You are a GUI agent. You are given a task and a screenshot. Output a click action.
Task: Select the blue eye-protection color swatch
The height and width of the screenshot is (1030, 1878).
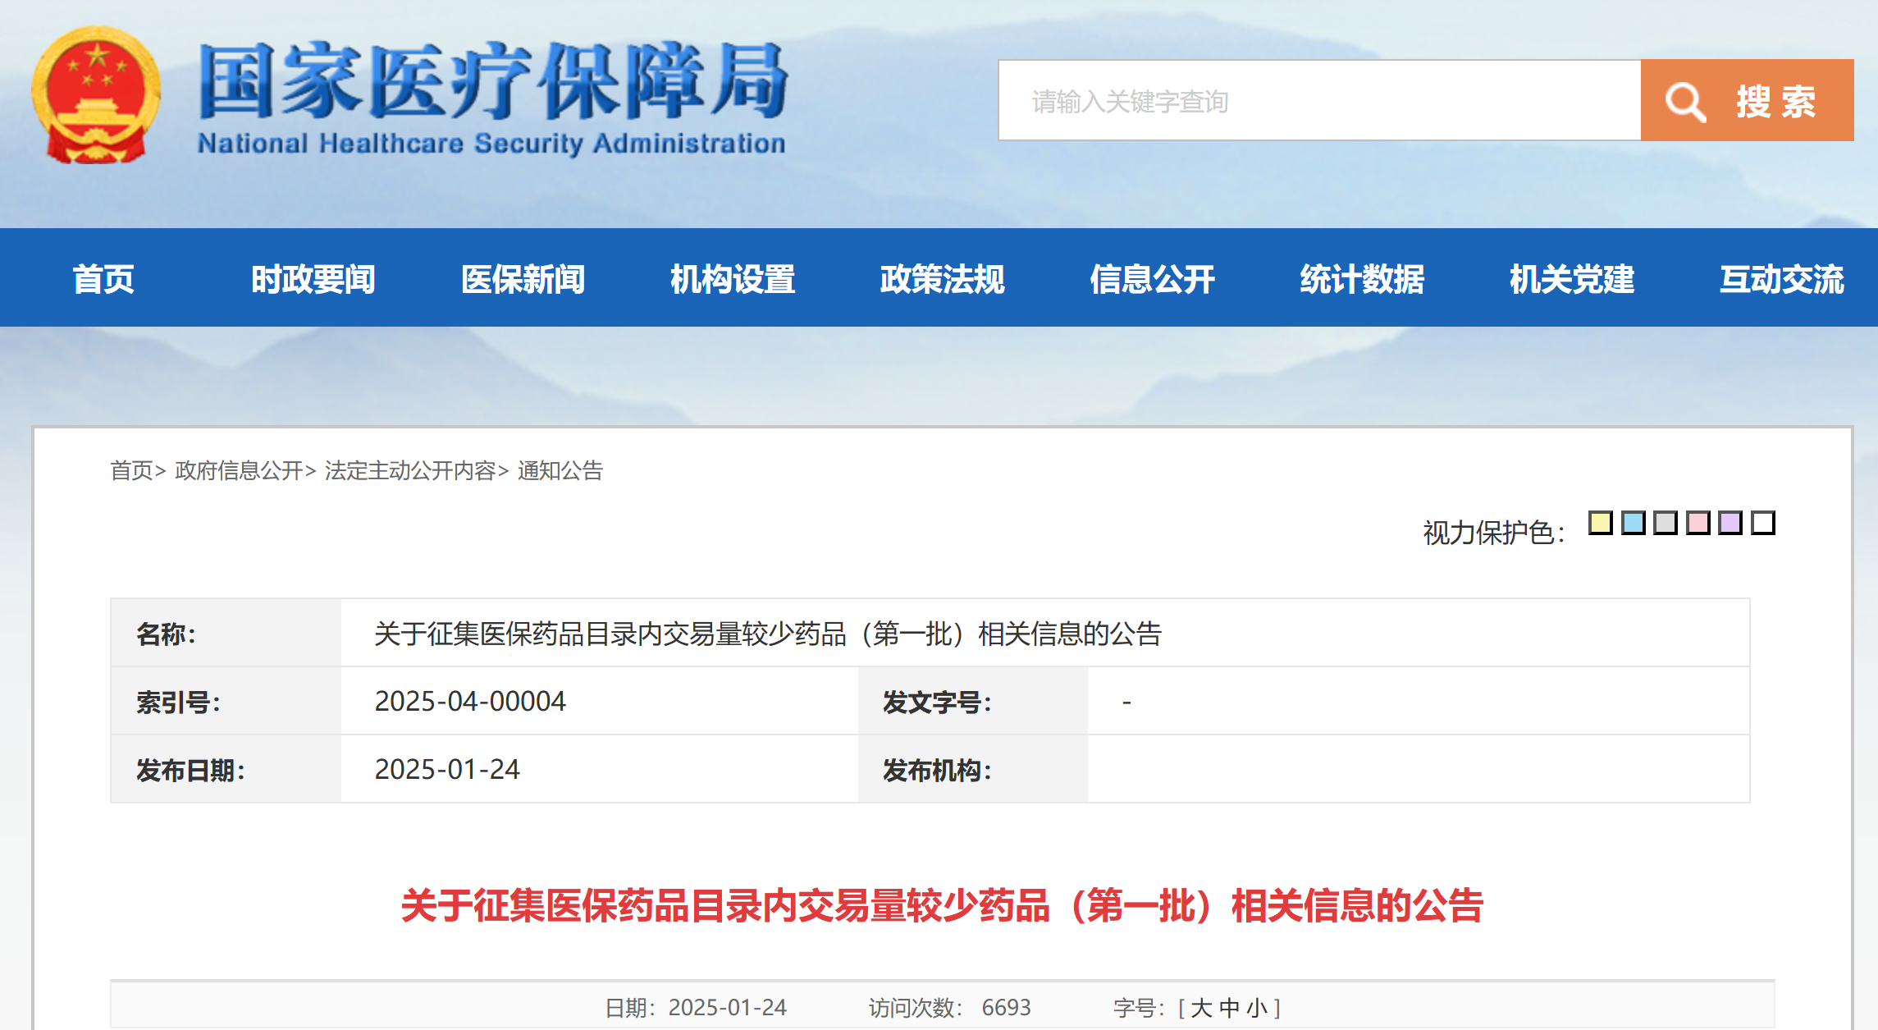pos(1634,523)
